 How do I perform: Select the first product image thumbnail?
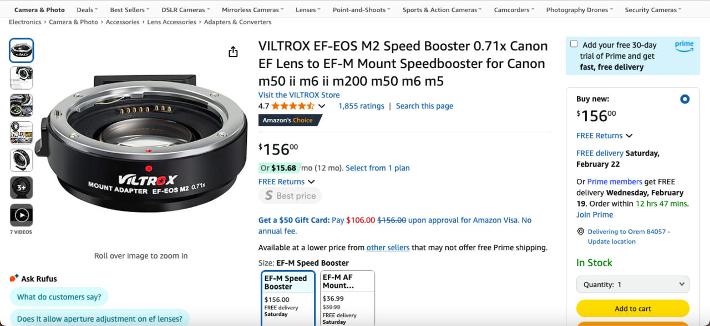[x=22, y=50]
